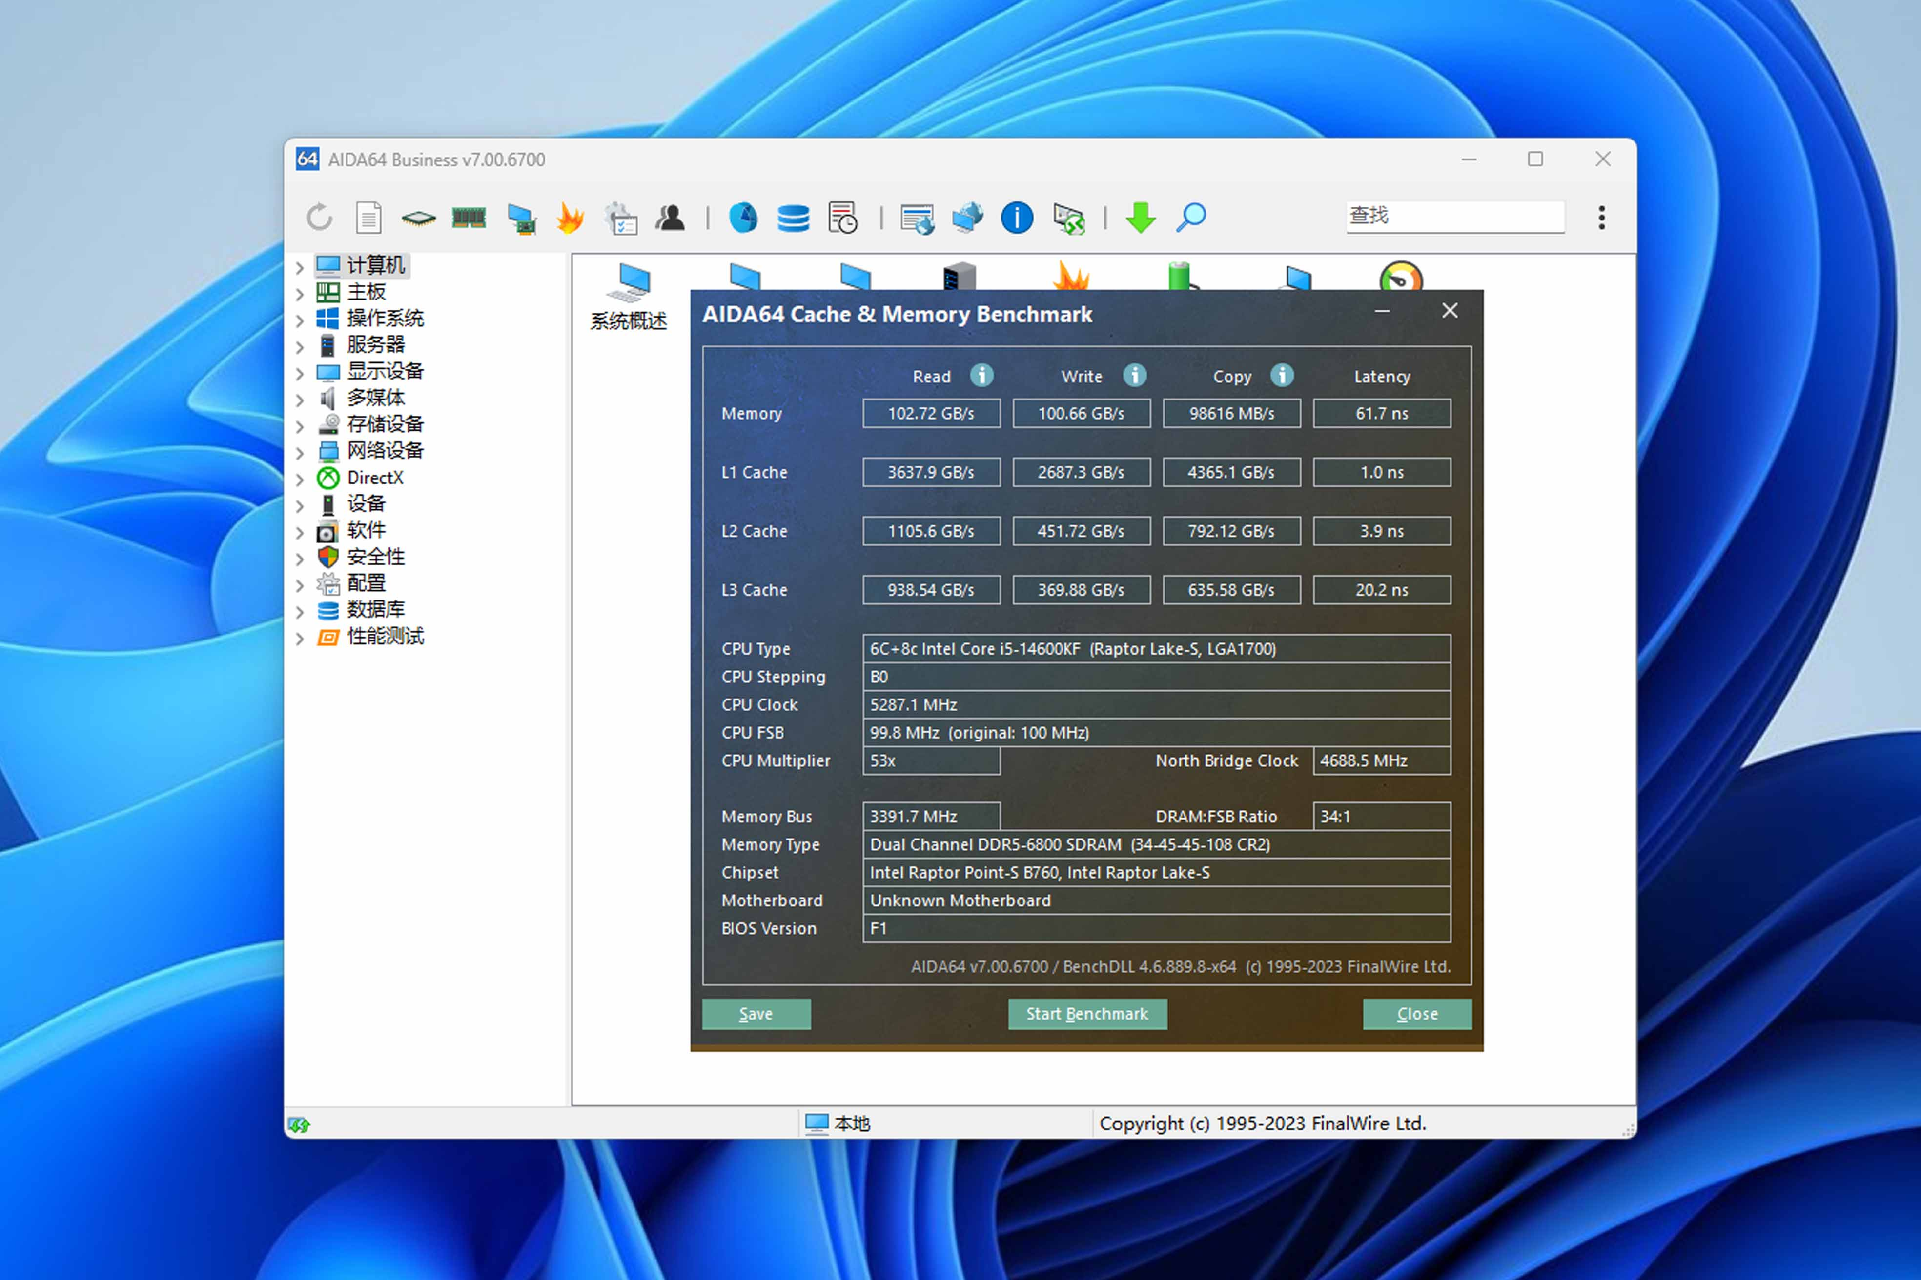
Task: Open the report document toolbar icon
Action: coord(369,218)
